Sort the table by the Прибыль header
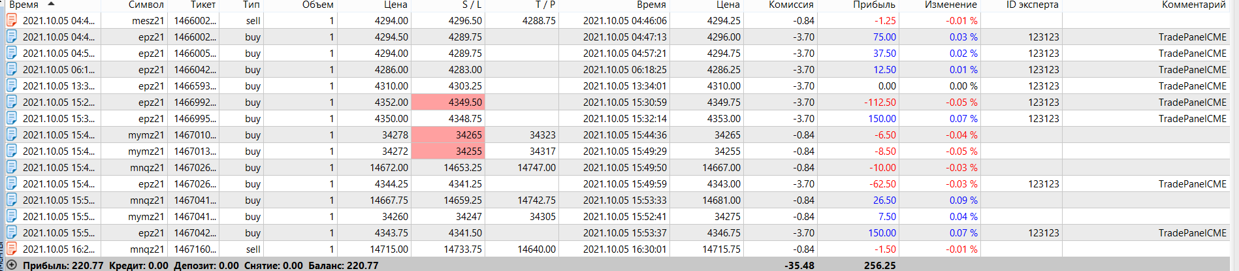1239x271 pixels. click(874, 5)
